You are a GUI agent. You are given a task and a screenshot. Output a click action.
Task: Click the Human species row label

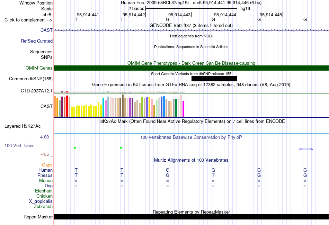tap(45, 170)
